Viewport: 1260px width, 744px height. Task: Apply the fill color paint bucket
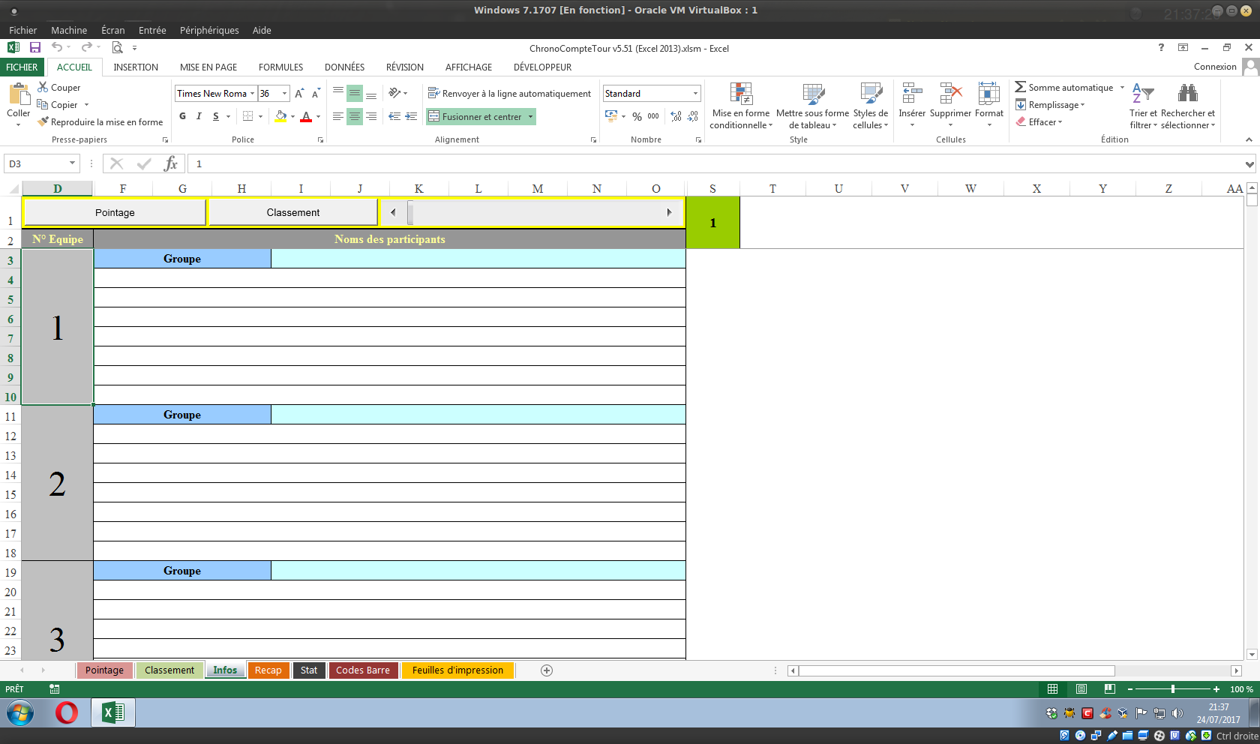click(280, 116)
